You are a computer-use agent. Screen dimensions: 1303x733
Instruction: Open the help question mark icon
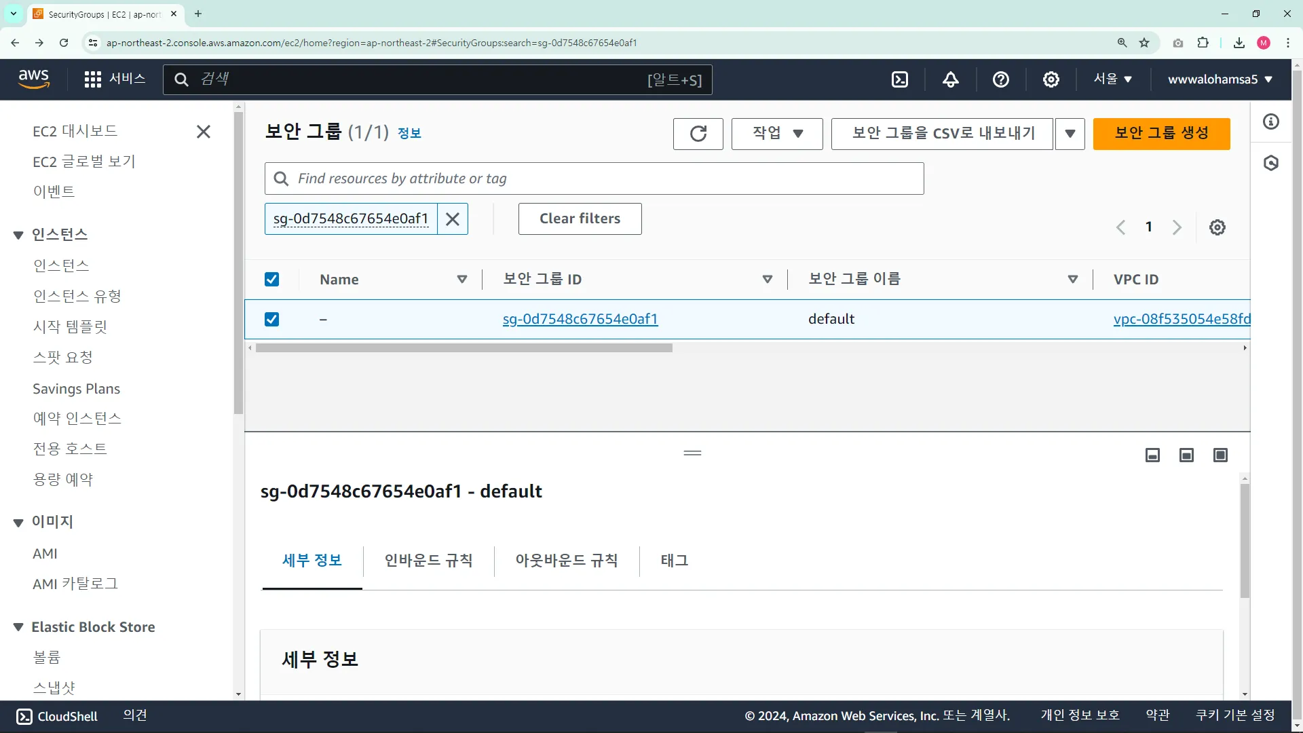(1000, 79)
